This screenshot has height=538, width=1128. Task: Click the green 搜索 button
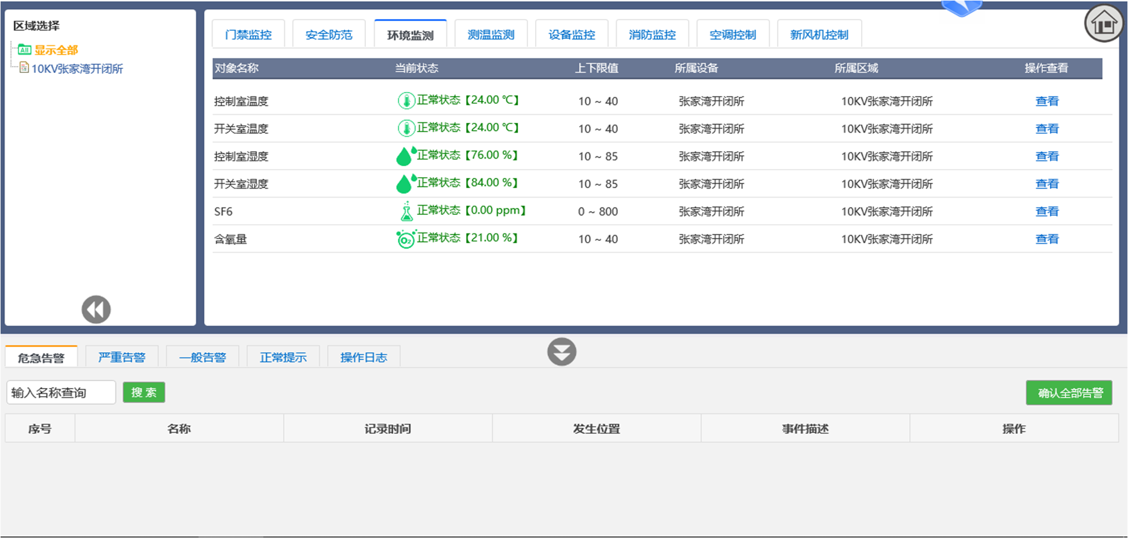pyautogui.click(x=144, y=392)
